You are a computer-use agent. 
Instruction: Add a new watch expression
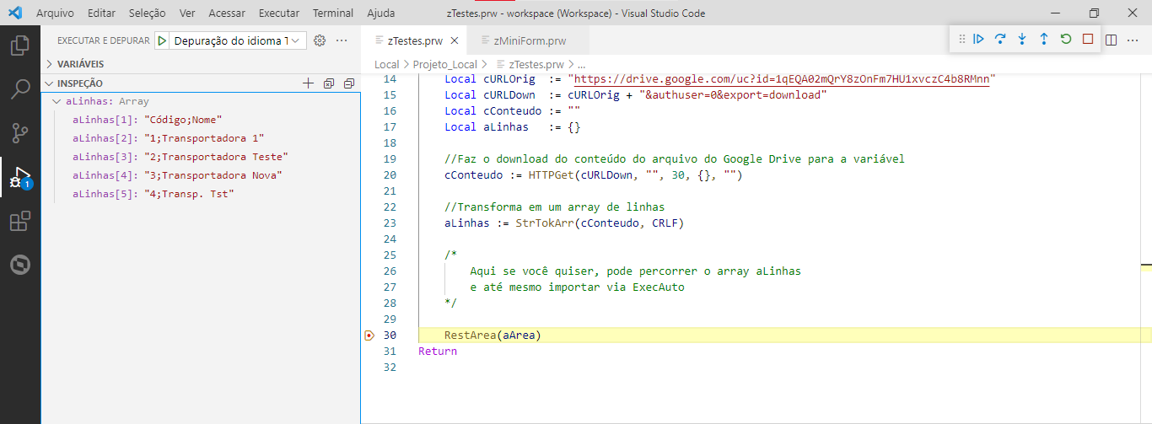point(308,83)
